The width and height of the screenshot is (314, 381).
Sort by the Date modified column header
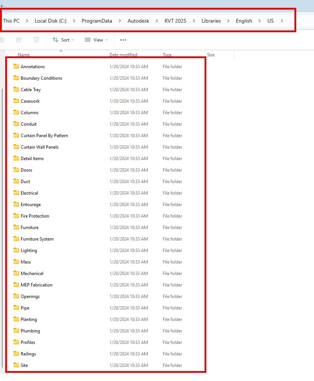pyautogui.click(x=123, y=55)
